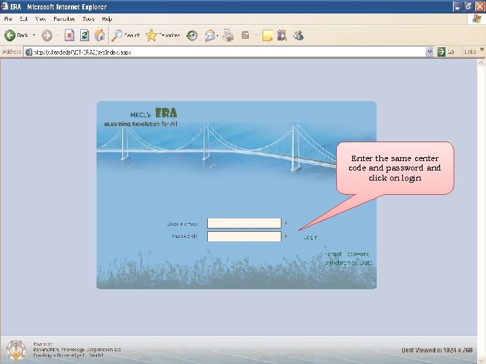Maximize the Internet Explorer window
This screenshot has height=364, width=486.
click(x=468, y=7)
